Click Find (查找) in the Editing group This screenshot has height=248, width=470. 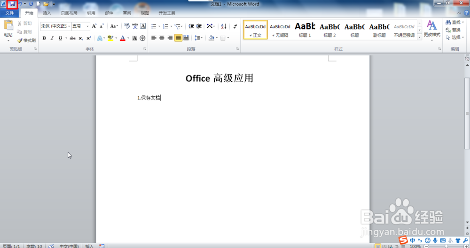click(454, 23)
